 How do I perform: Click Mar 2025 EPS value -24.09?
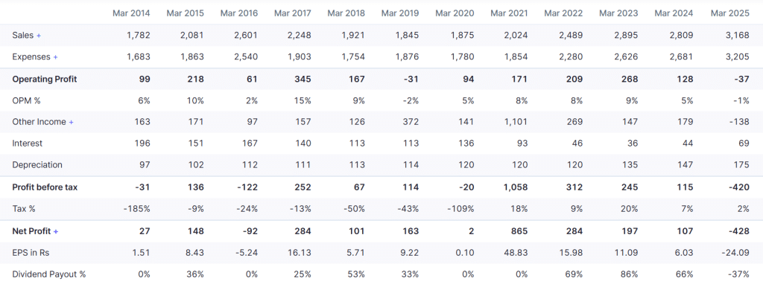[x=735, y=253]
